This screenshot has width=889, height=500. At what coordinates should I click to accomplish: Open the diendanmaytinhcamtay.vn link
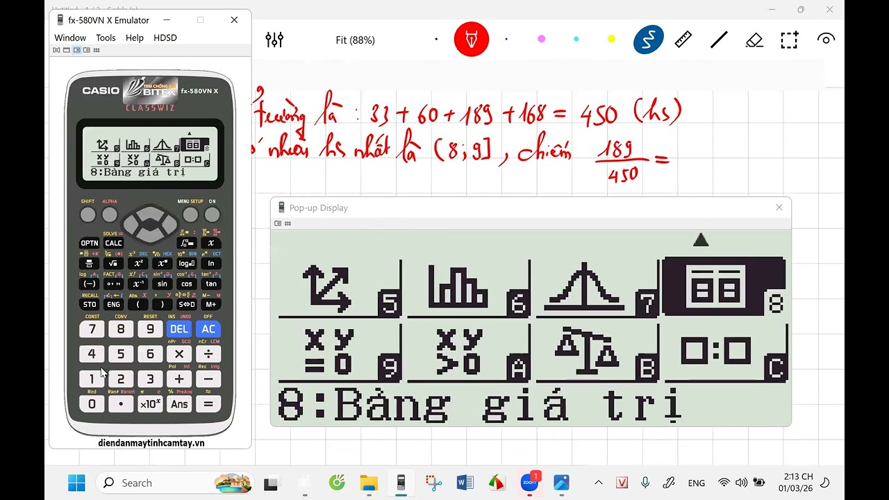tap(151, 443)
